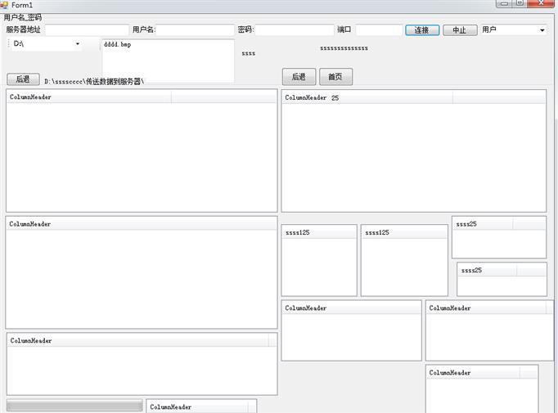Click ColumnHeader of the top-left list view
This screenshot has height=413, width=558.
click(x=88, y=97)
